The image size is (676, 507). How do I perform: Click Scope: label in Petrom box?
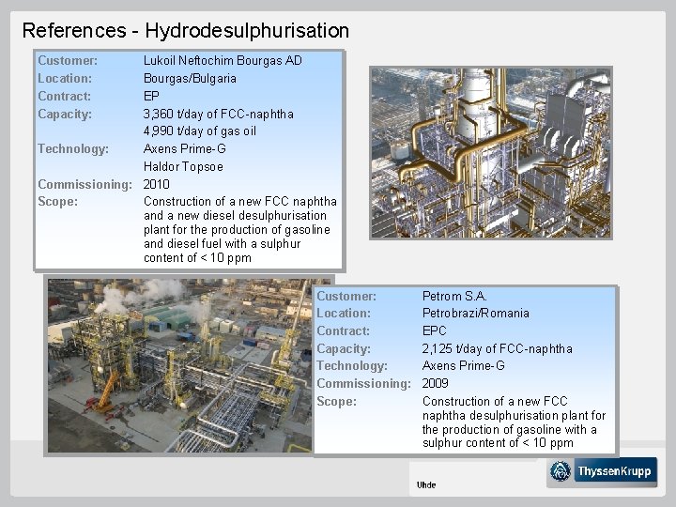click(x=337, y=402)
